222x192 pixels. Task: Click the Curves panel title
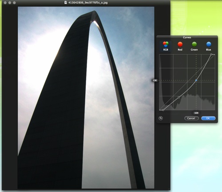tap(187, 37)
